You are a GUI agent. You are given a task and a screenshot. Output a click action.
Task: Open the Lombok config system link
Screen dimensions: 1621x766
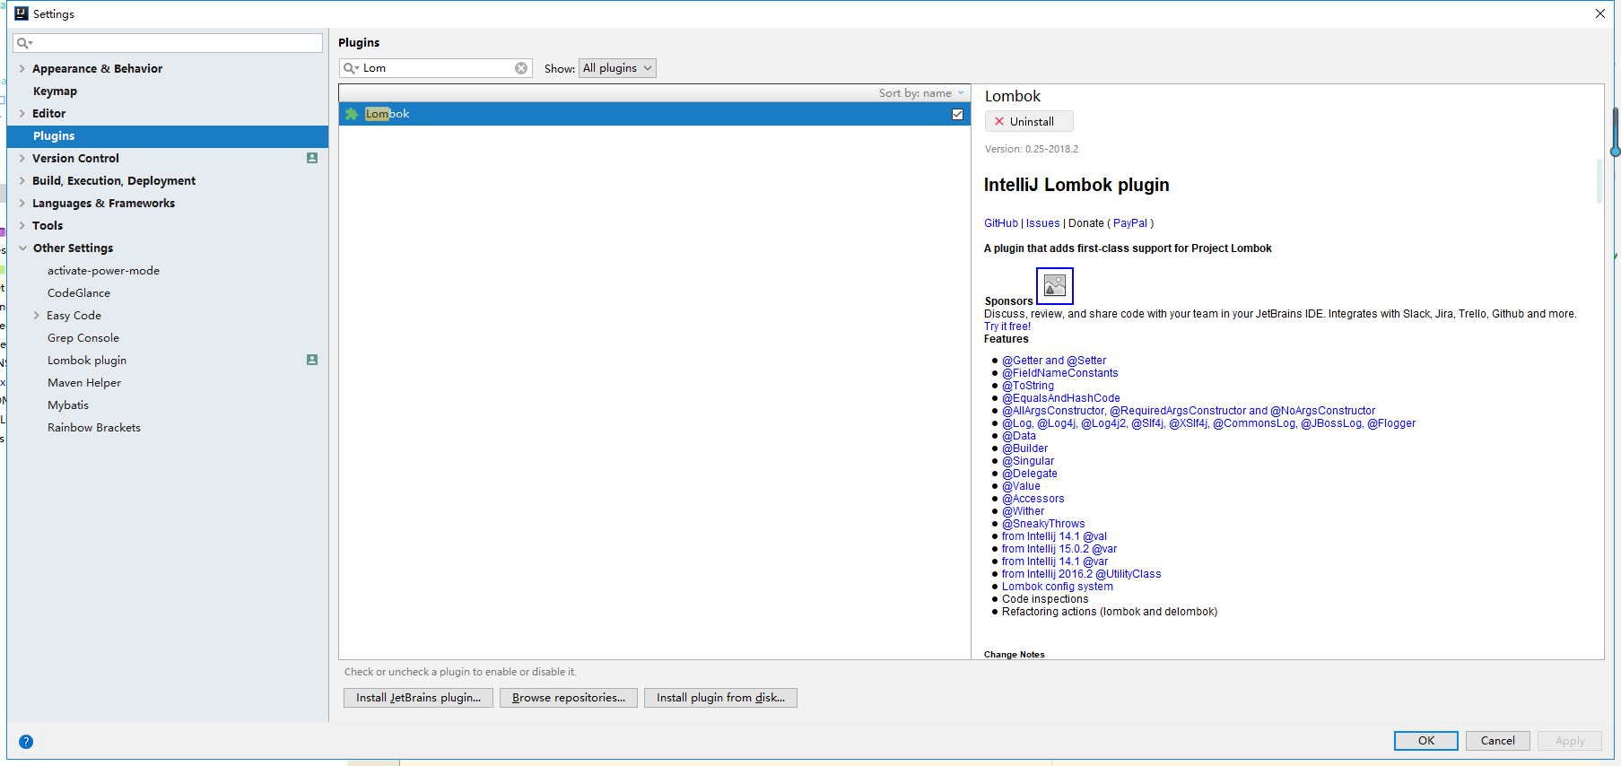tap(1058, 587)
